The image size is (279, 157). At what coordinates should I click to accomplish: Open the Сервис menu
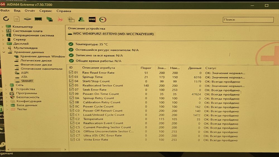45,11
